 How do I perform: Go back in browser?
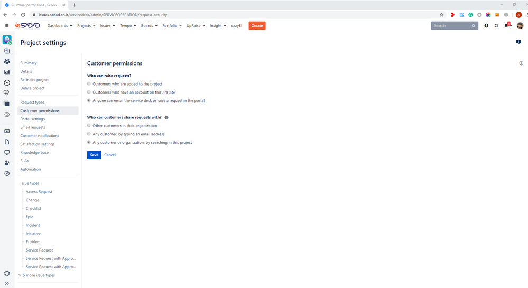coord(5,15)
